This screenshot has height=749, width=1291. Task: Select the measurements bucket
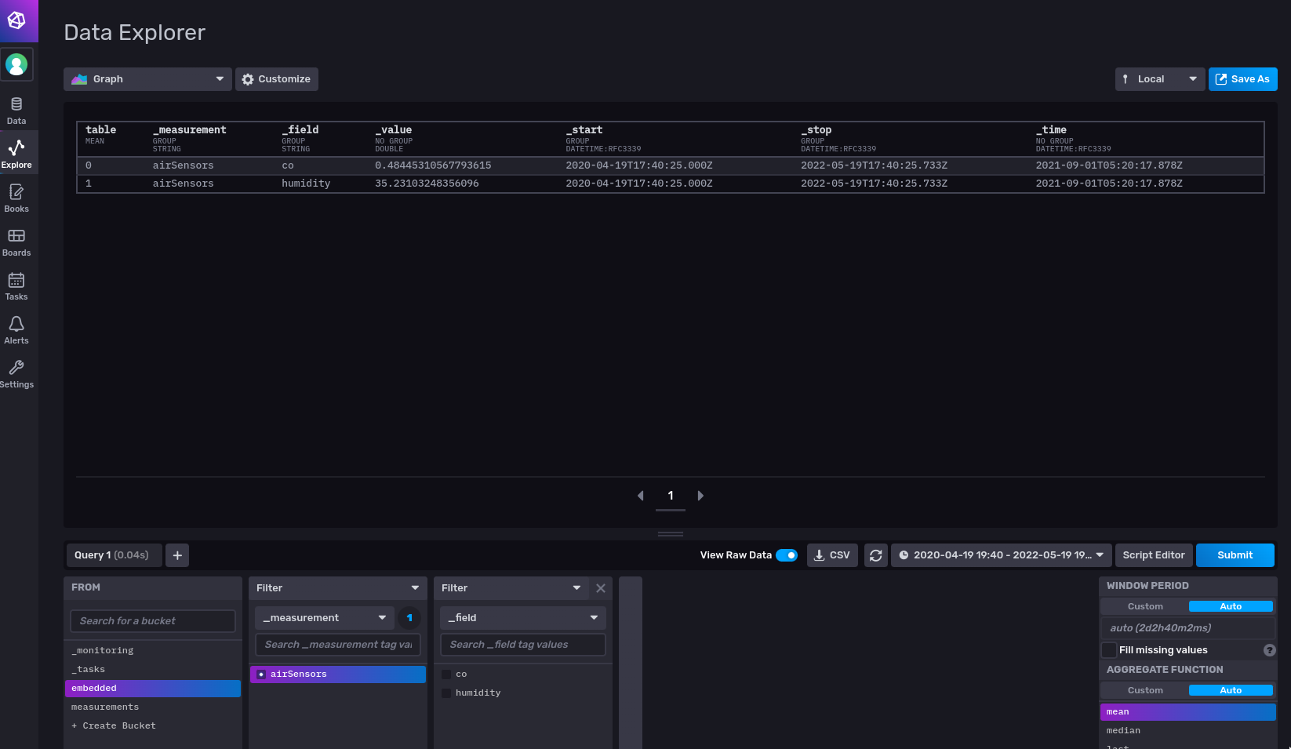pyautogui.click(x=105, y=707)
